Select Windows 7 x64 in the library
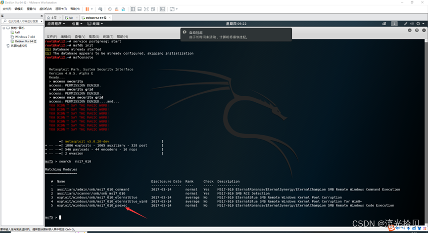 coord(25,37)
